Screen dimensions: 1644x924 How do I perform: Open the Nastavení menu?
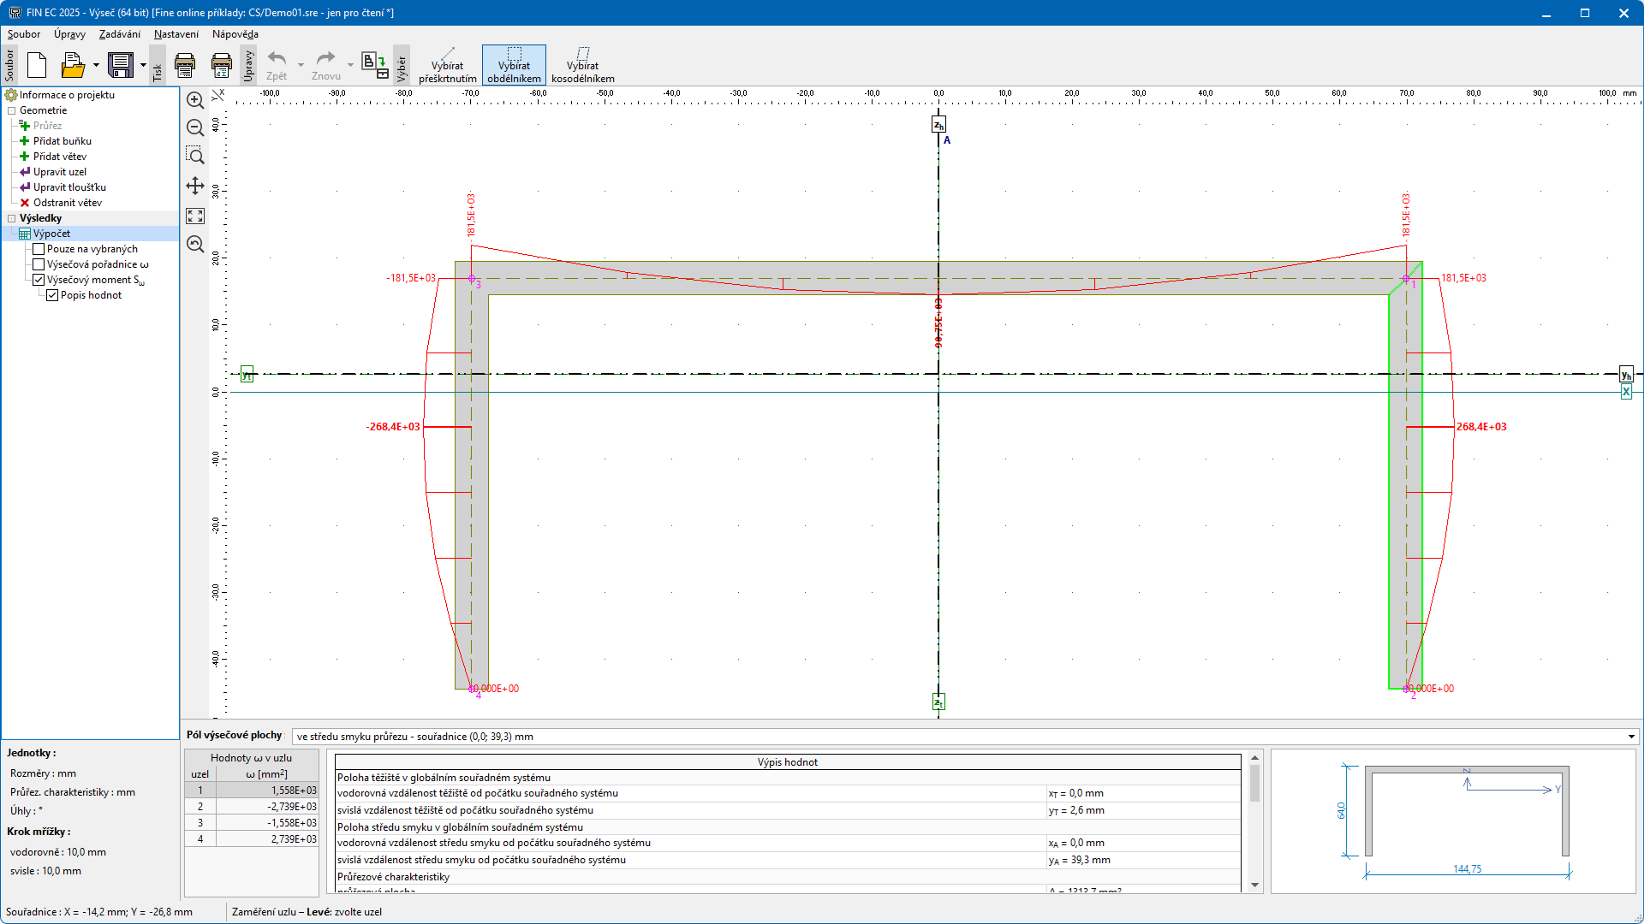(x=176, y=34)
